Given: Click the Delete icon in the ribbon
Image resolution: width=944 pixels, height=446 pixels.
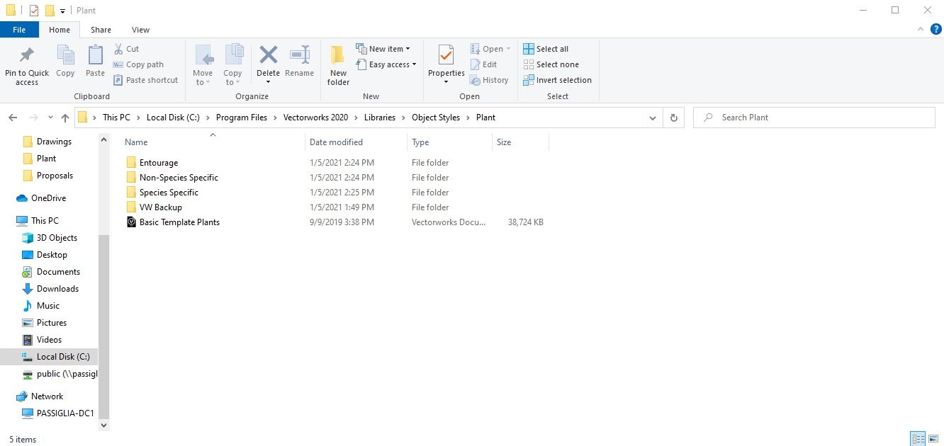Looking at the screenshot, I should (268, 55).
